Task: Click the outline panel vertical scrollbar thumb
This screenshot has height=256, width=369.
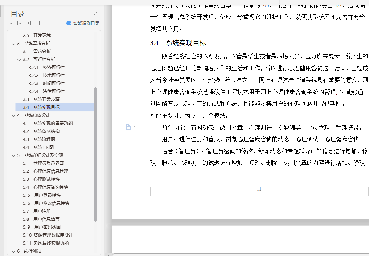Action: (95, 154)
